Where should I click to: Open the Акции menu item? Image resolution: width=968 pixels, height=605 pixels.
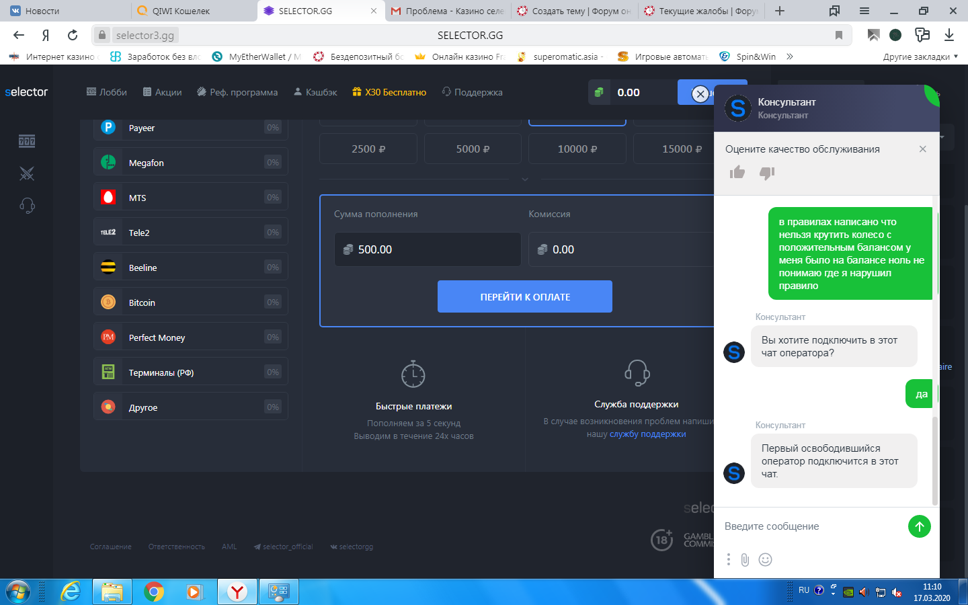coord(162,92)
